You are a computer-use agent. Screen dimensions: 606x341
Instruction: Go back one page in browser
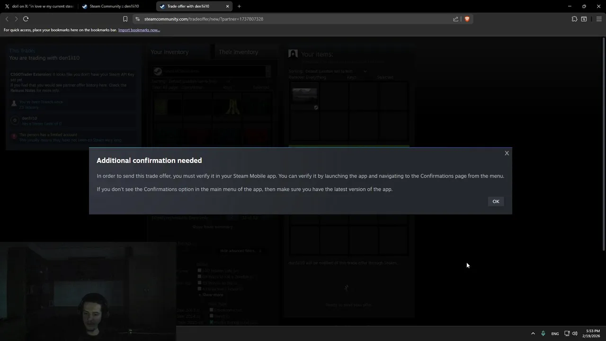(7, 19)
